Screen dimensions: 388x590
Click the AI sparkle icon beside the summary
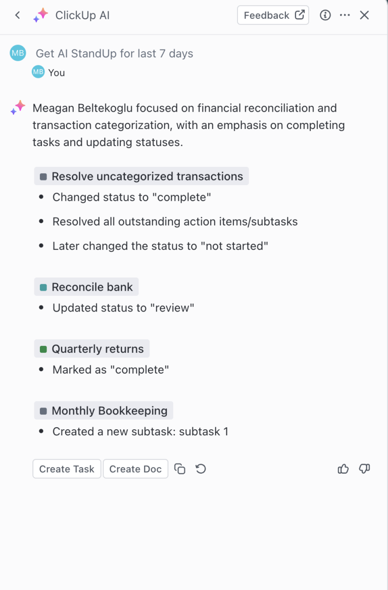click(x=17, y=107)
